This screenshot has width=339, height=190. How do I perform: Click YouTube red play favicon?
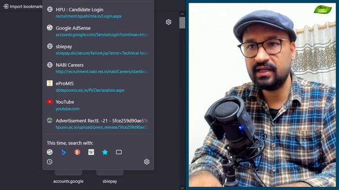point(49,102)
